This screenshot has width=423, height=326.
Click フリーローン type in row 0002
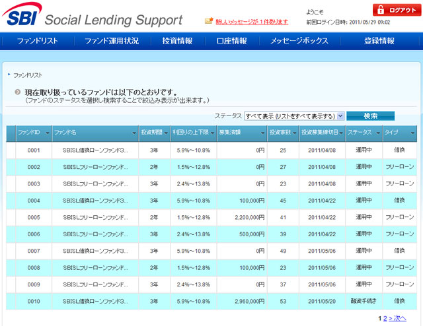point(399,167)
